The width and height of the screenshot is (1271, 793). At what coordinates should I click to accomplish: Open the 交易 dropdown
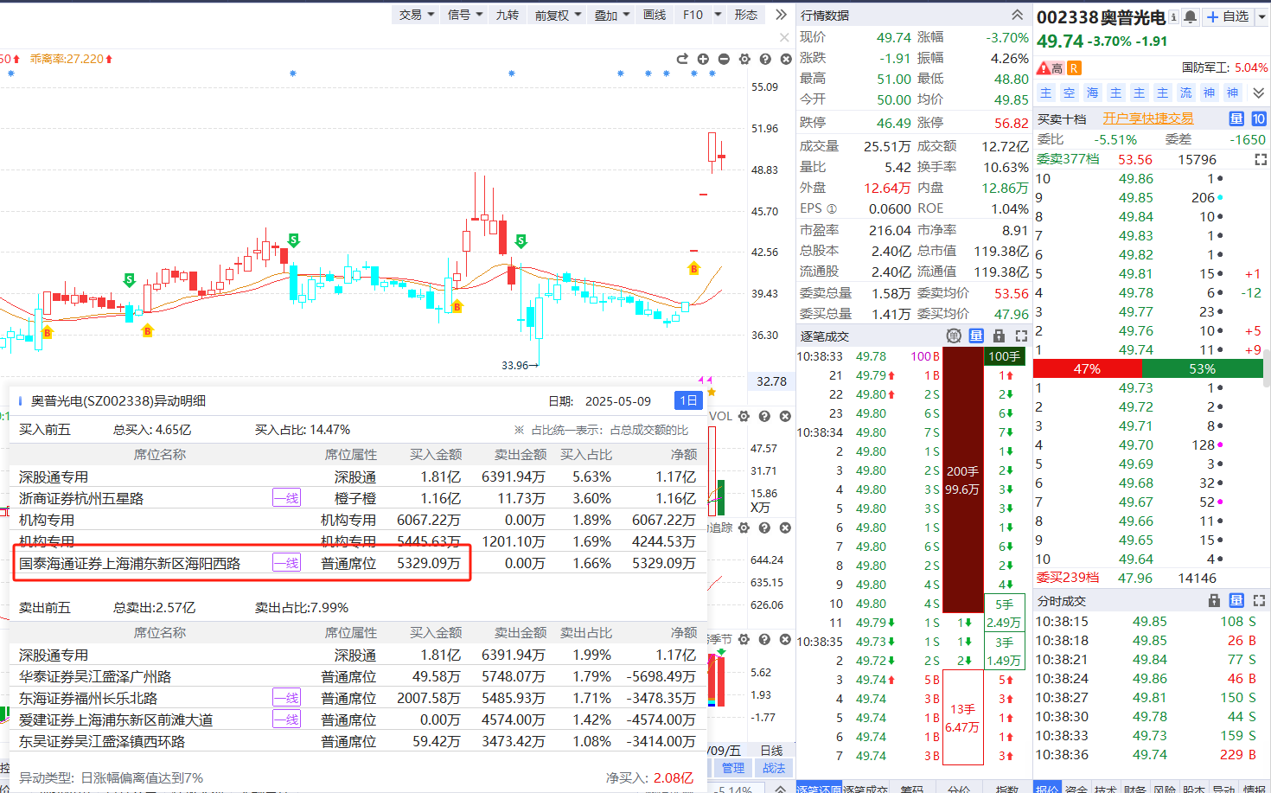(x=416, y=15)
